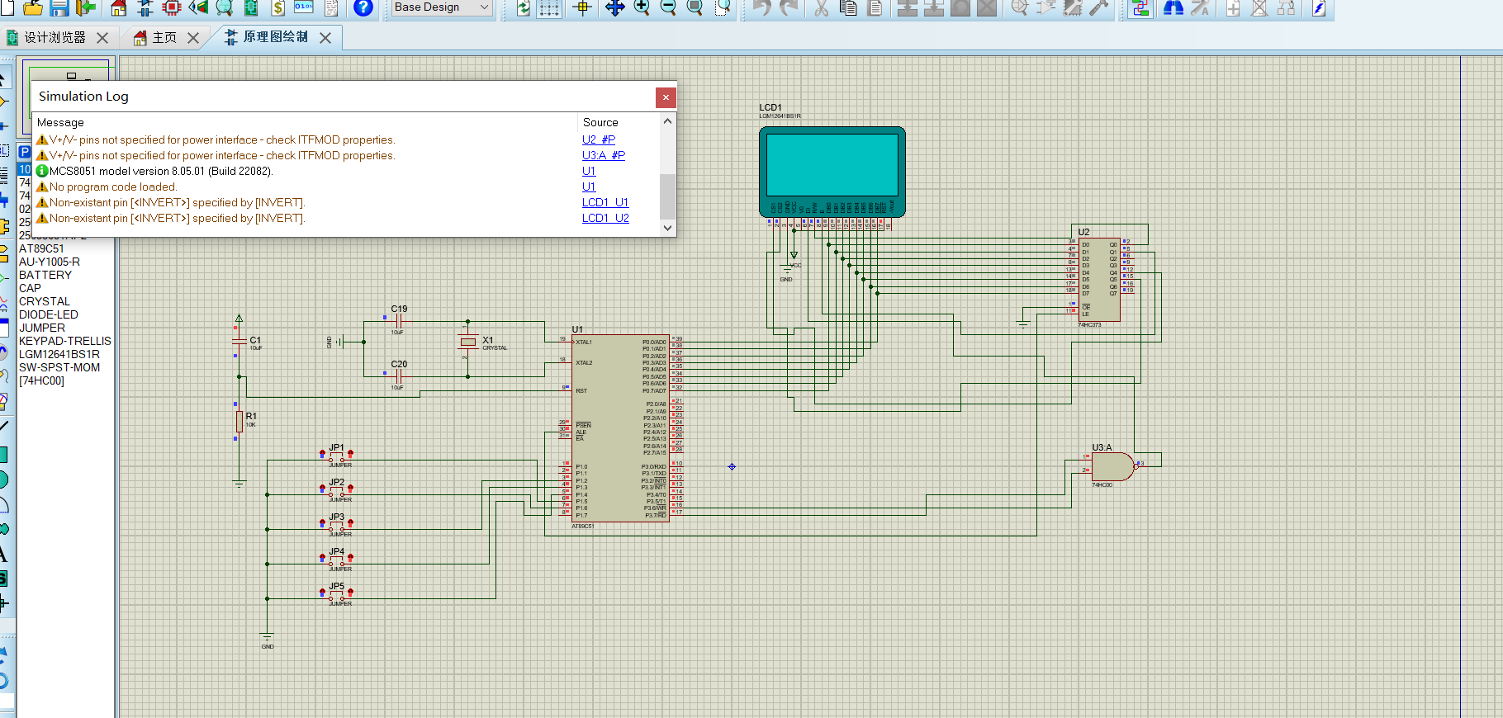Click the Block Rotate icon
Image resolution: width=1503 pixels, height=718 pixels.
coord(960,8)
